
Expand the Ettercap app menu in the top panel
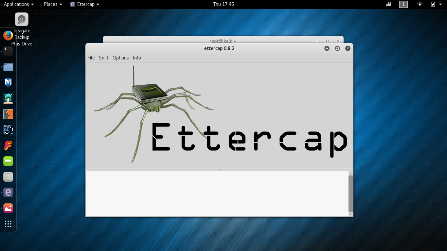(x=84, y=4)
